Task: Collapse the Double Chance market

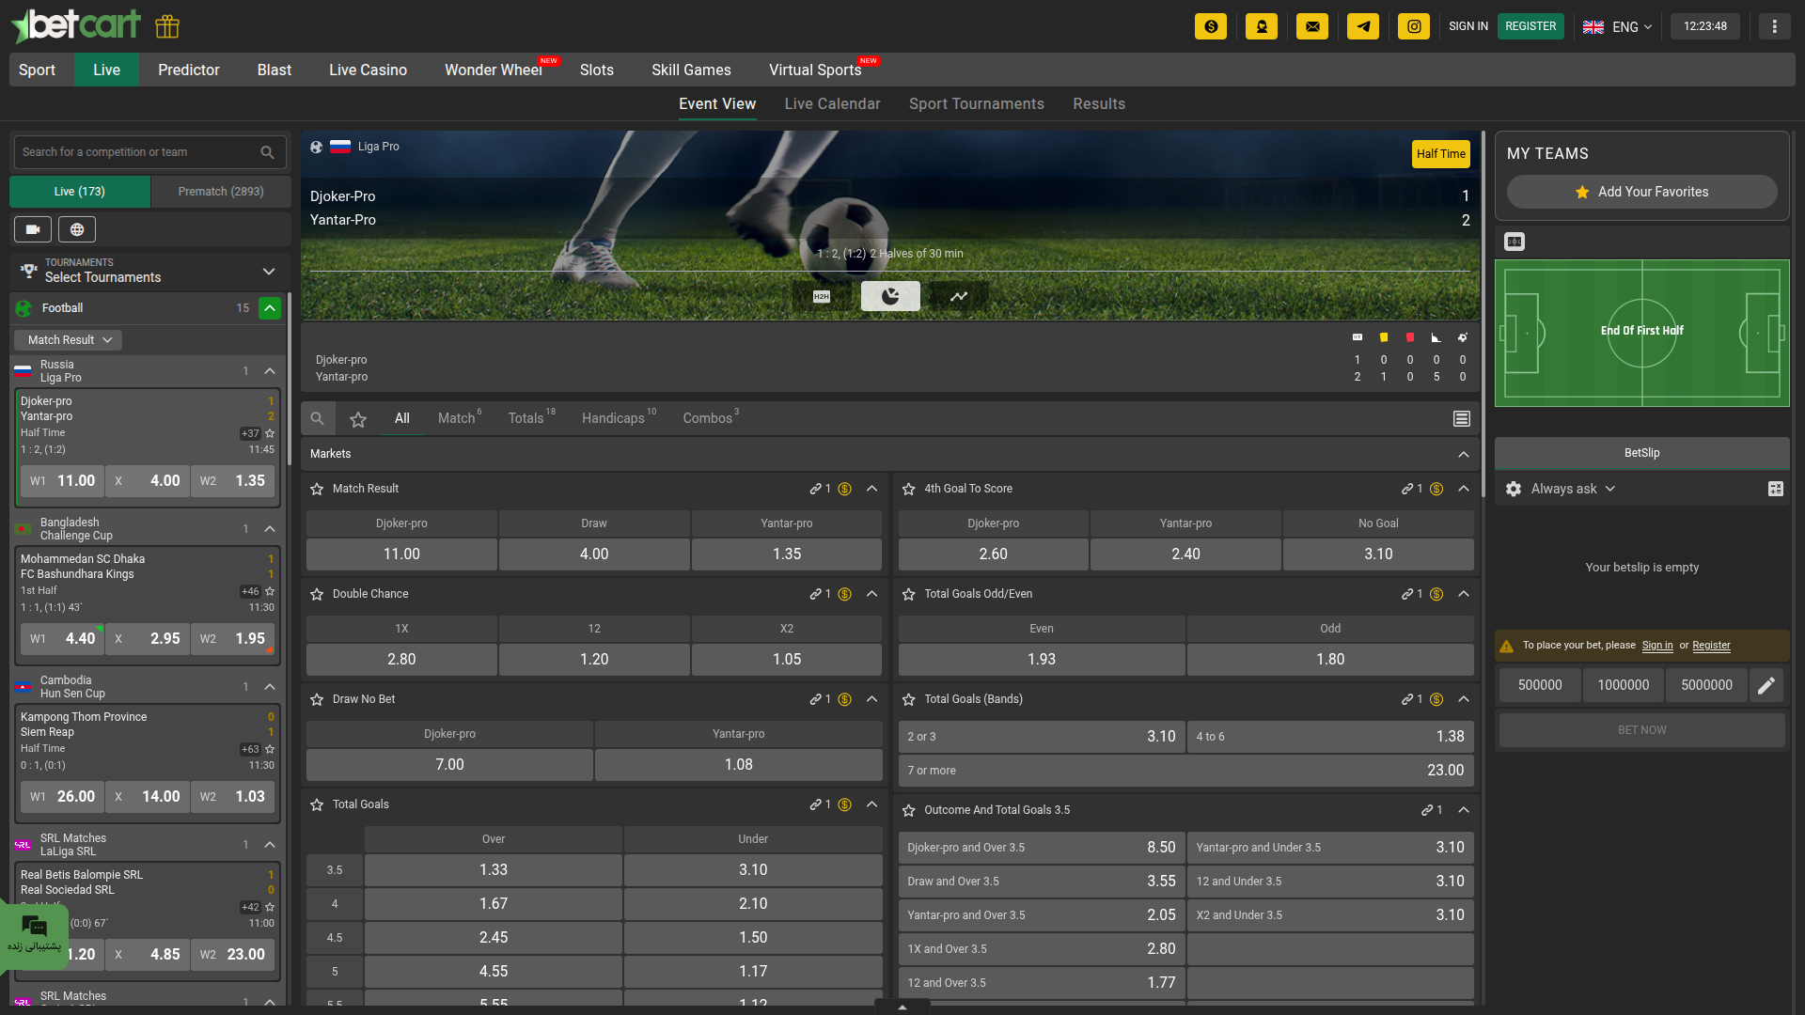Action: tap(871, 594)
